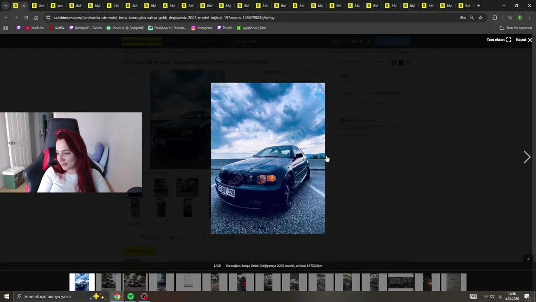Open the Moobot @ RedgoldE bookmark

point(125,28)
